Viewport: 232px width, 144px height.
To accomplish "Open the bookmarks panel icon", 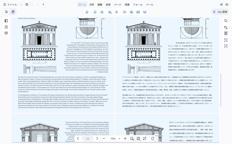I will (x=6, y=27).
